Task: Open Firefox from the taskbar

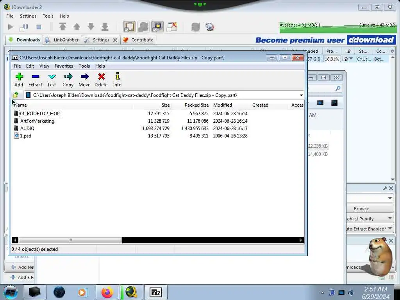Action: point(107,292)
